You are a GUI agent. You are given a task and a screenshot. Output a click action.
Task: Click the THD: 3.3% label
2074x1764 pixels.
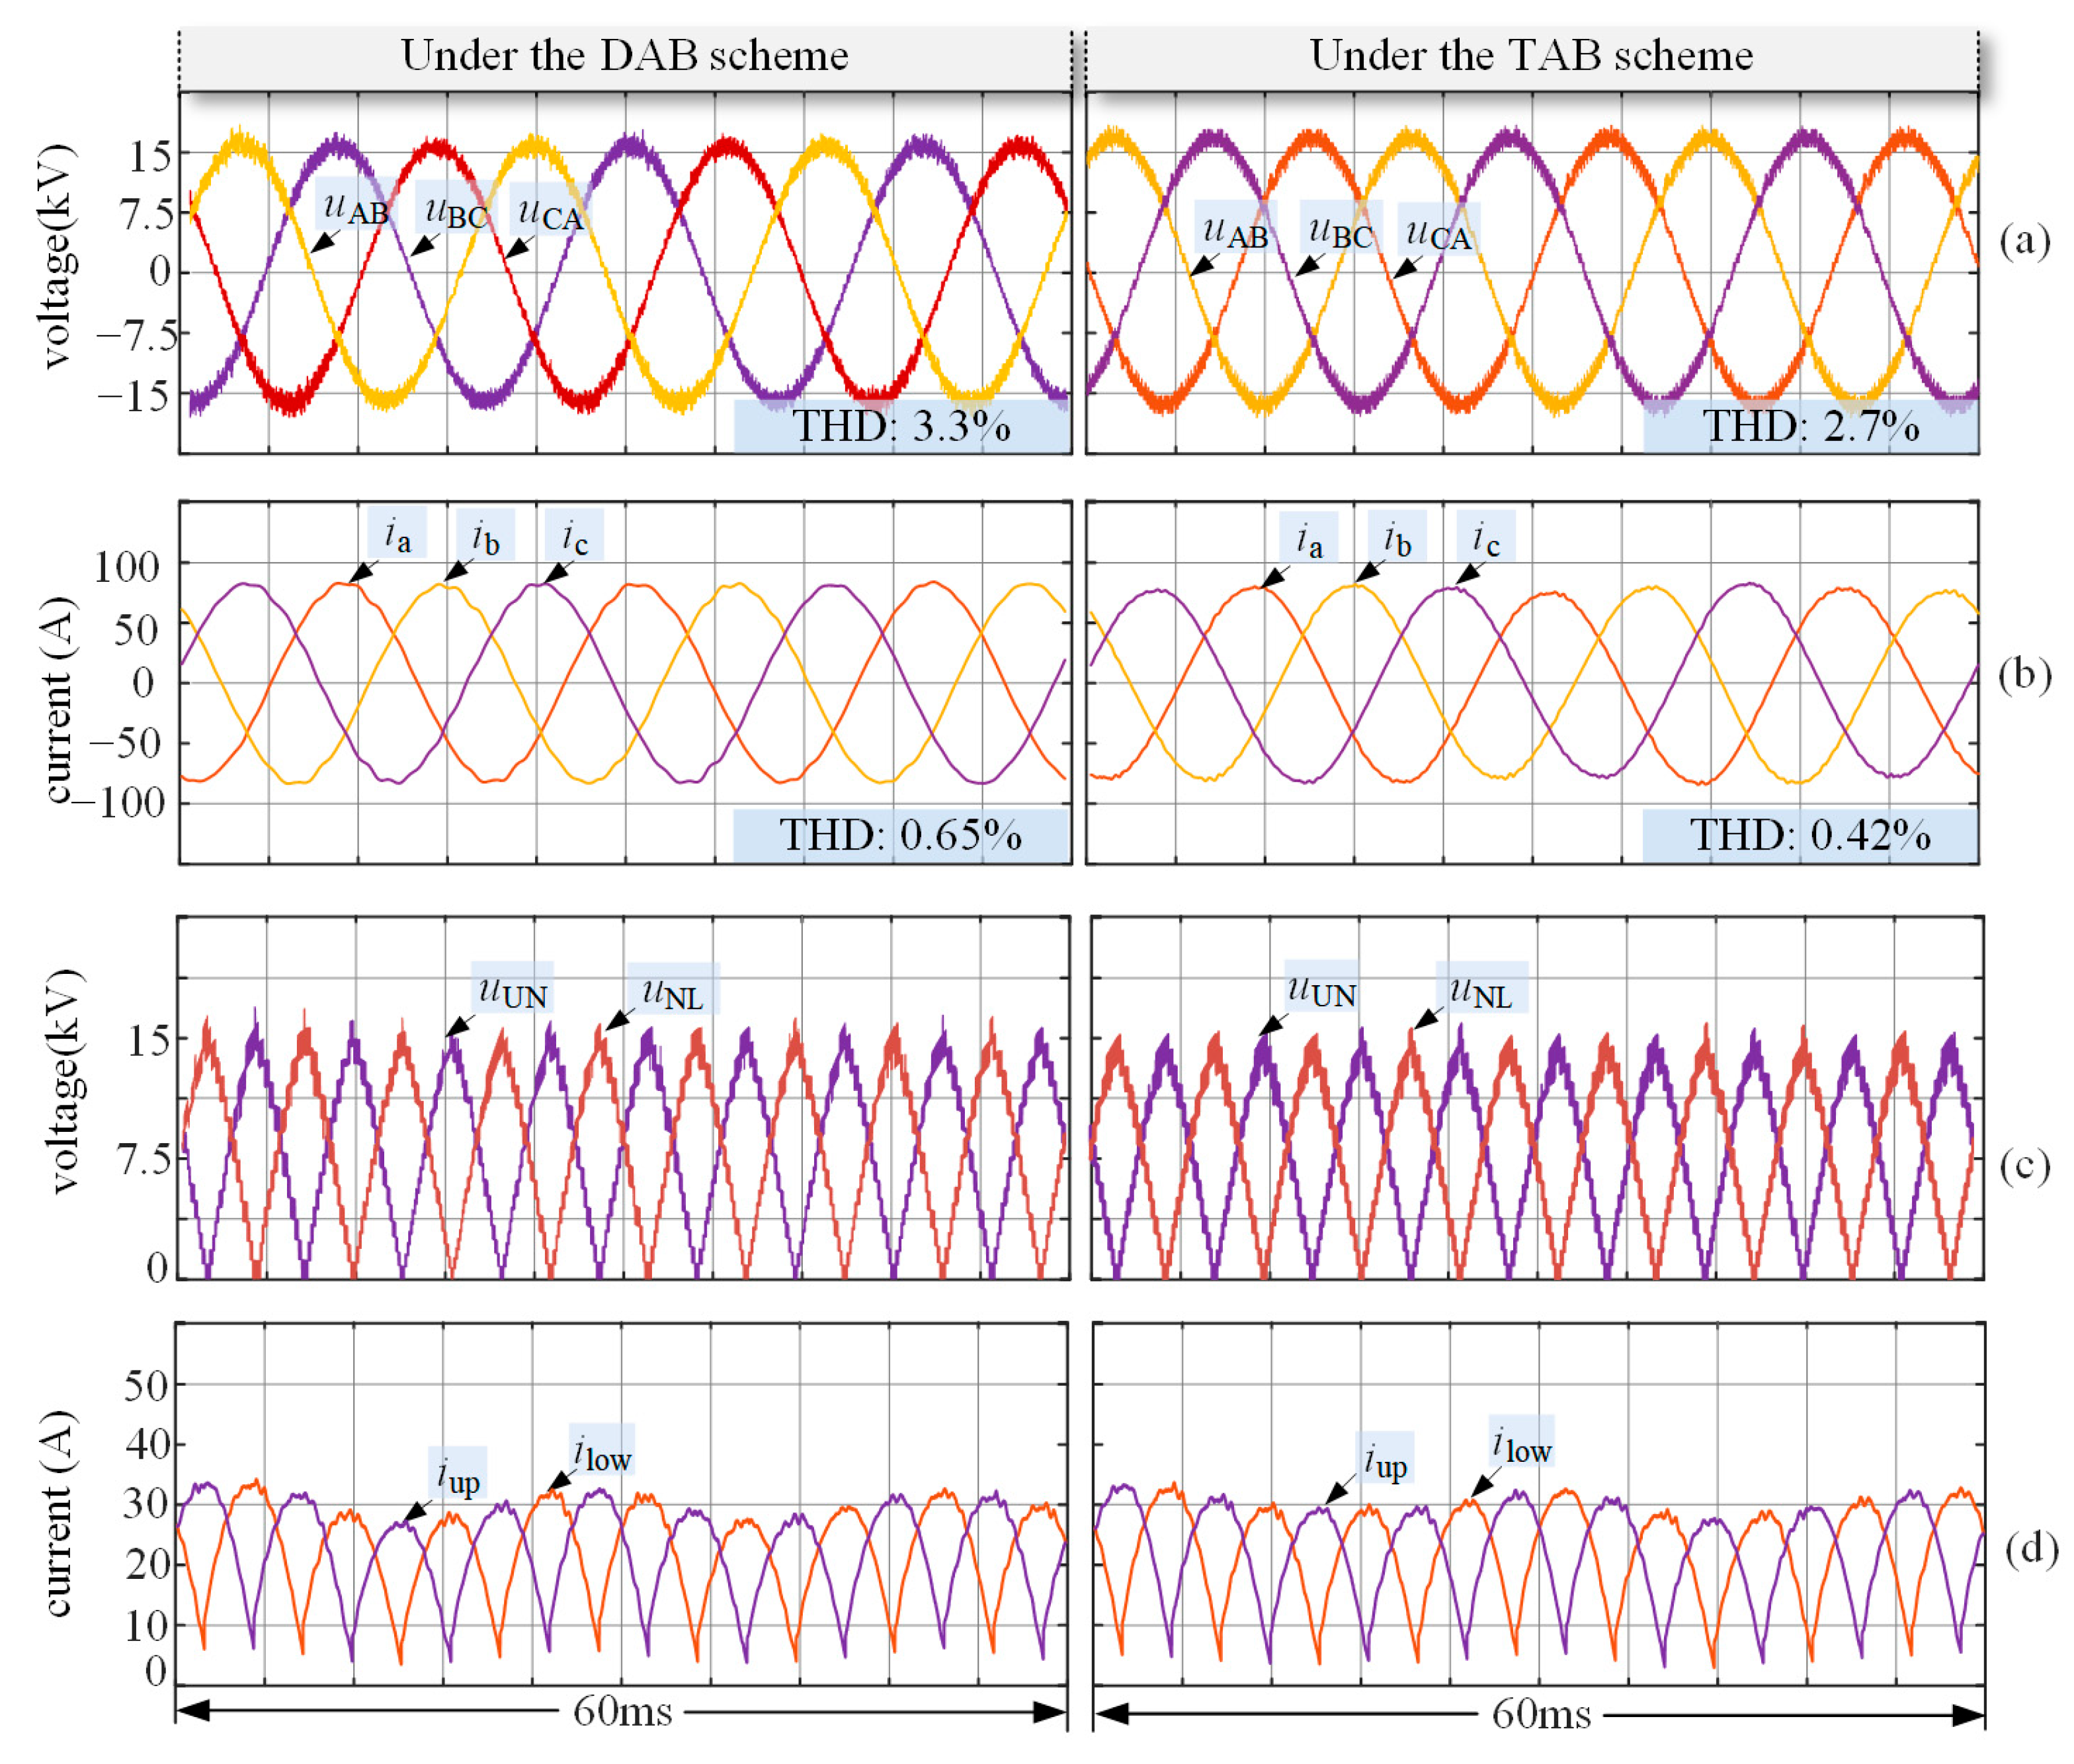[901, 427]
